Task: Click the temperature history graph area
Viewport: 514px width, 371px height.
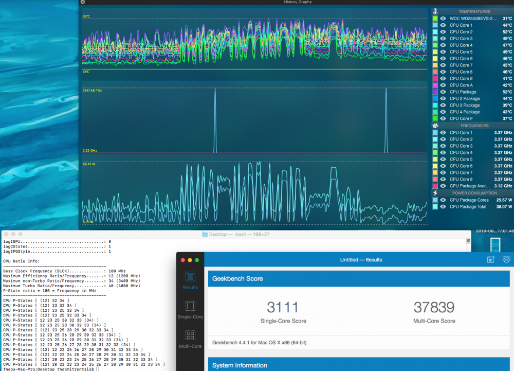Action: tap(254, 44)
